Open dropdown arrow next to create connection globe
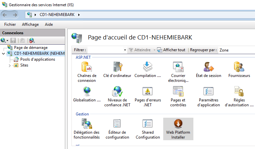255x149 pixels. click(x=7, y=41)
